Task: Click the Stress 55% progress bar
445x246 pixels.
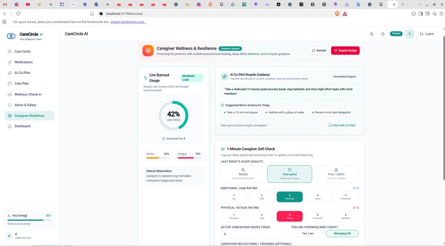Action: click(158, 158)
